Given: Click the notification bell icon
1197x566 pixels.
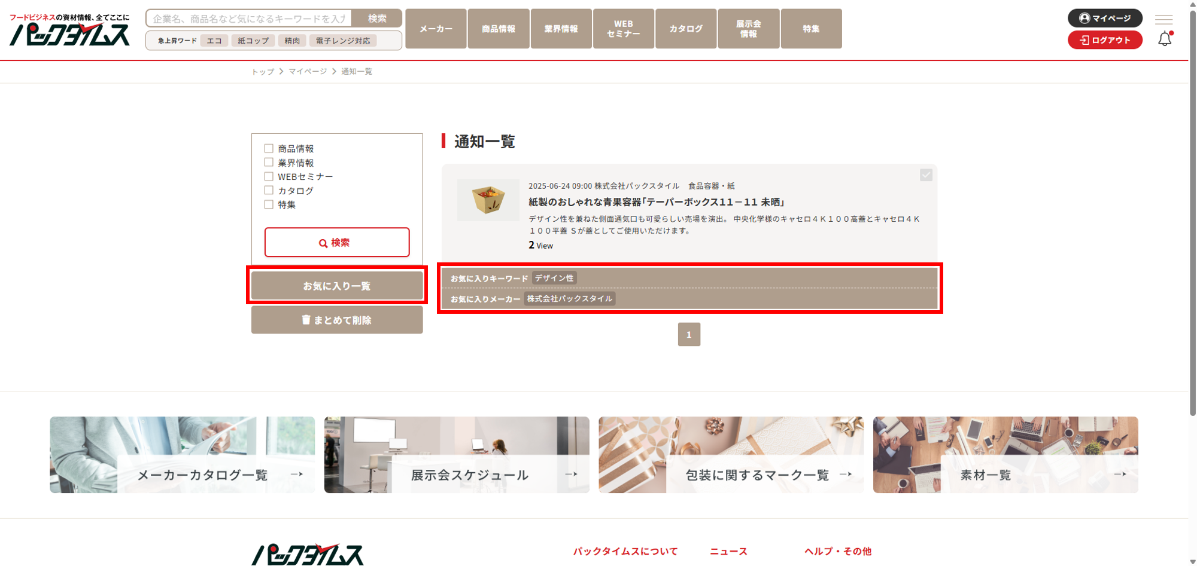Looking at the screenshot, I should click(1165, 39).
